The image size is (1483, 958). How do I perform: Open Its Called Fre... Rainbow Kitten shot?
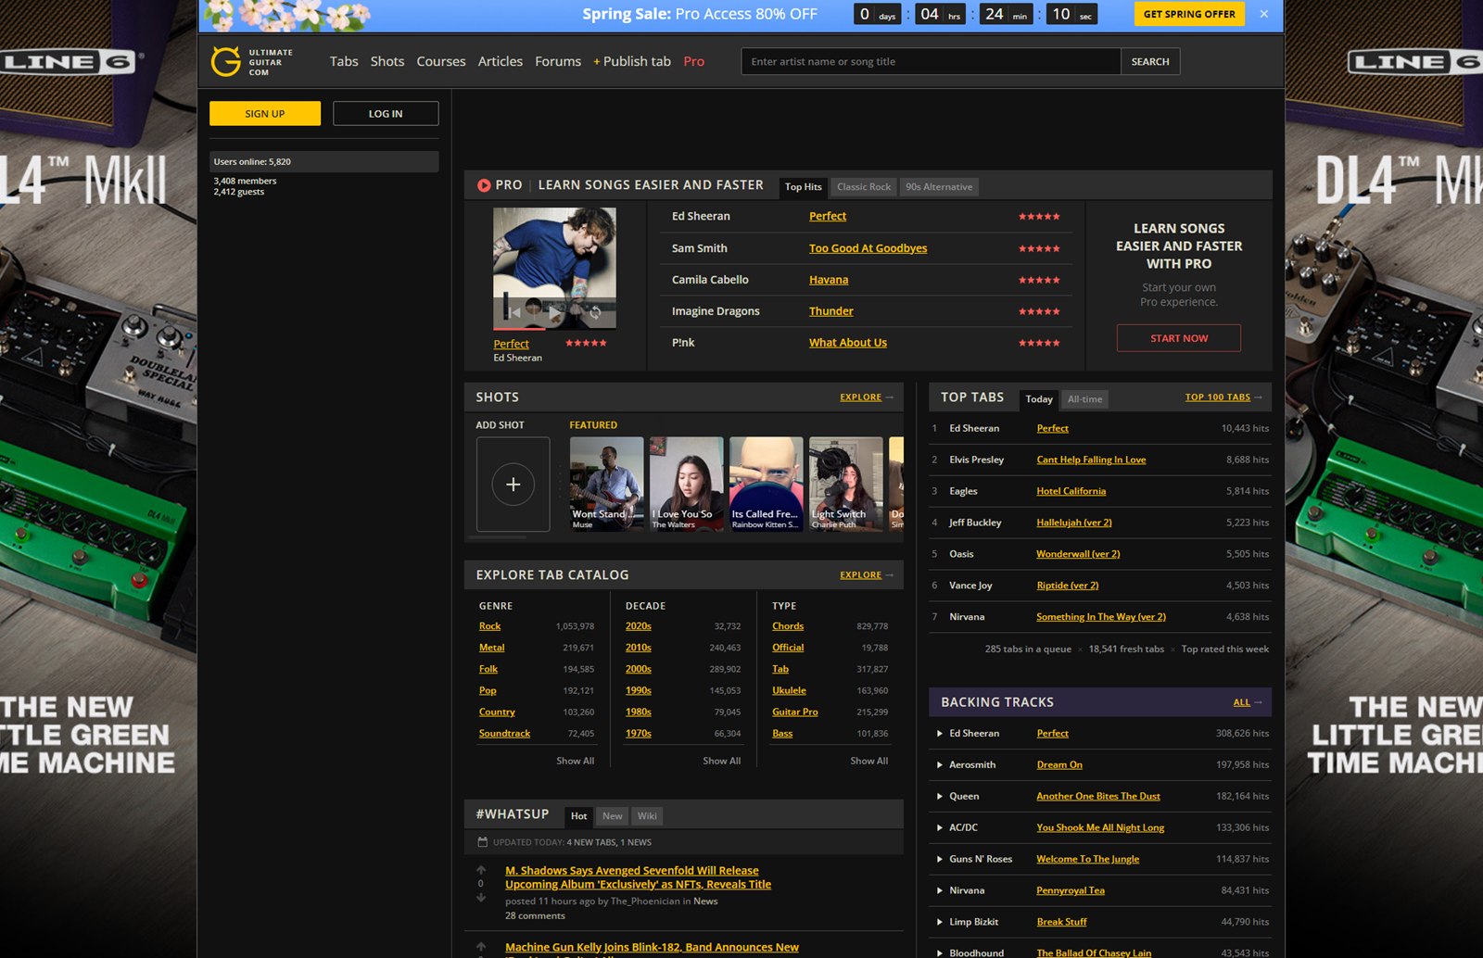[766, 484]
